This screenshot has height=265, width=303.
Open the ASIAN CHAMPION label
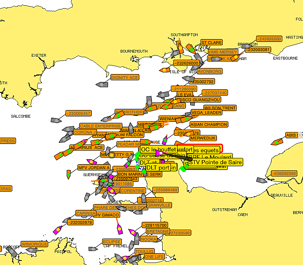pos(209,124)
